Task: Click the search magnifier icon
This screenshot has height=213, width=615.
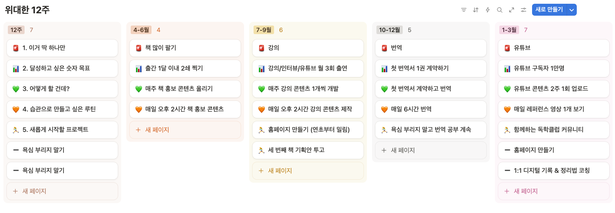Action: tap(500, 10)
